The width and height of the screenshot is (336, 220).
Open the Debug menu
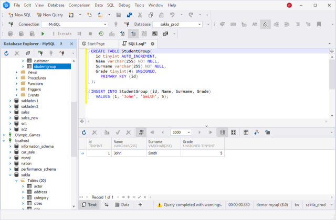(124, 5)
